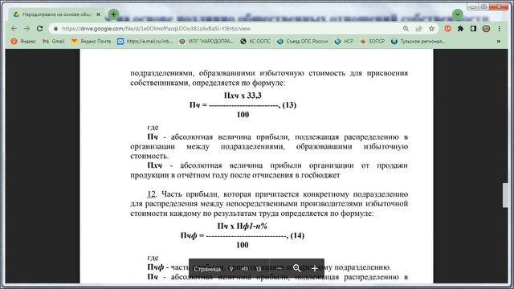Screen dimensions: 514x289
Task: Expand hidden bookmarks with double chevron
Action: click(x=499, y=41)
